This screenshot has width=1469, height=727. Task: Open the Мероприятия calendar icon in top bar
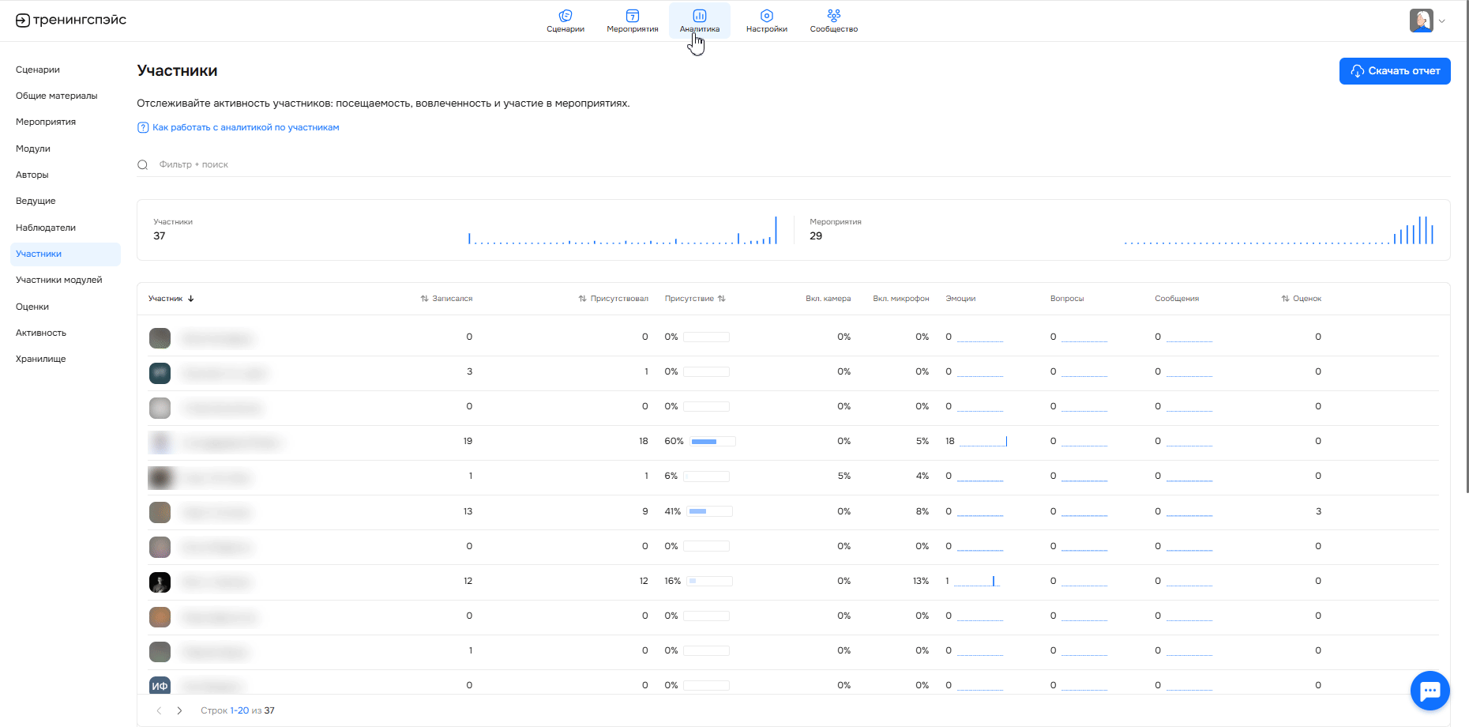pos(632,16)
